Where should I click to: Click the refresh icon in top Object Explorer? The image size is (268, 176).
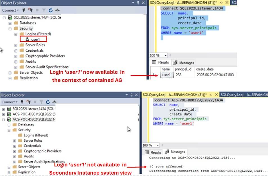pos(50,10)
